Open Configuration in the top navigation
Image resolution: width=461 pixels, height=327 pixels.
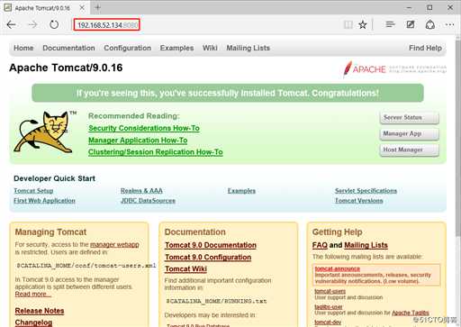128,48
